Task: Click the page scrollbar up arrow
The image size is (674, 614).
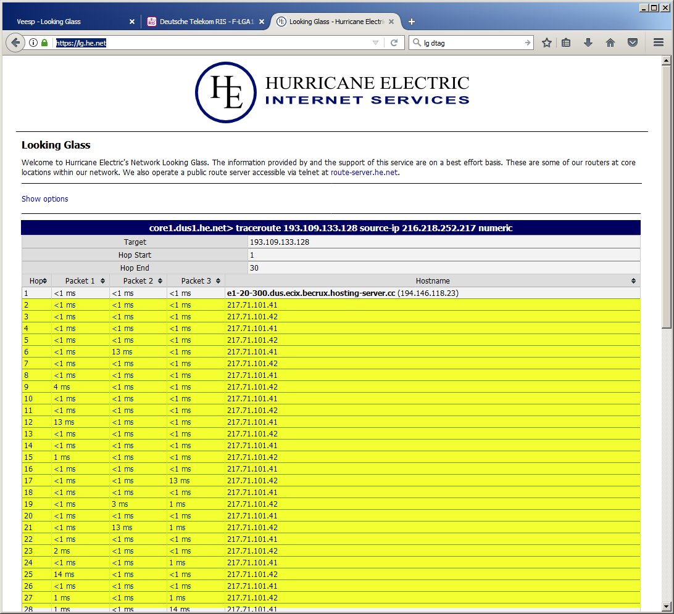Action: coord(666,60)
